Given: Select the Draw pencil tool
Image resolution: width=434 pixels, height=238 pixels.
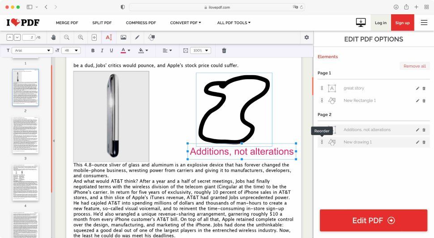Looking at the screenshot, I should pyautogui.click(x=137, y=38).
